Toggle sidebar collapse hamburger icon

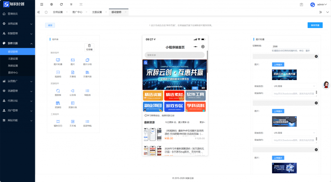click(x=42, y=5)
